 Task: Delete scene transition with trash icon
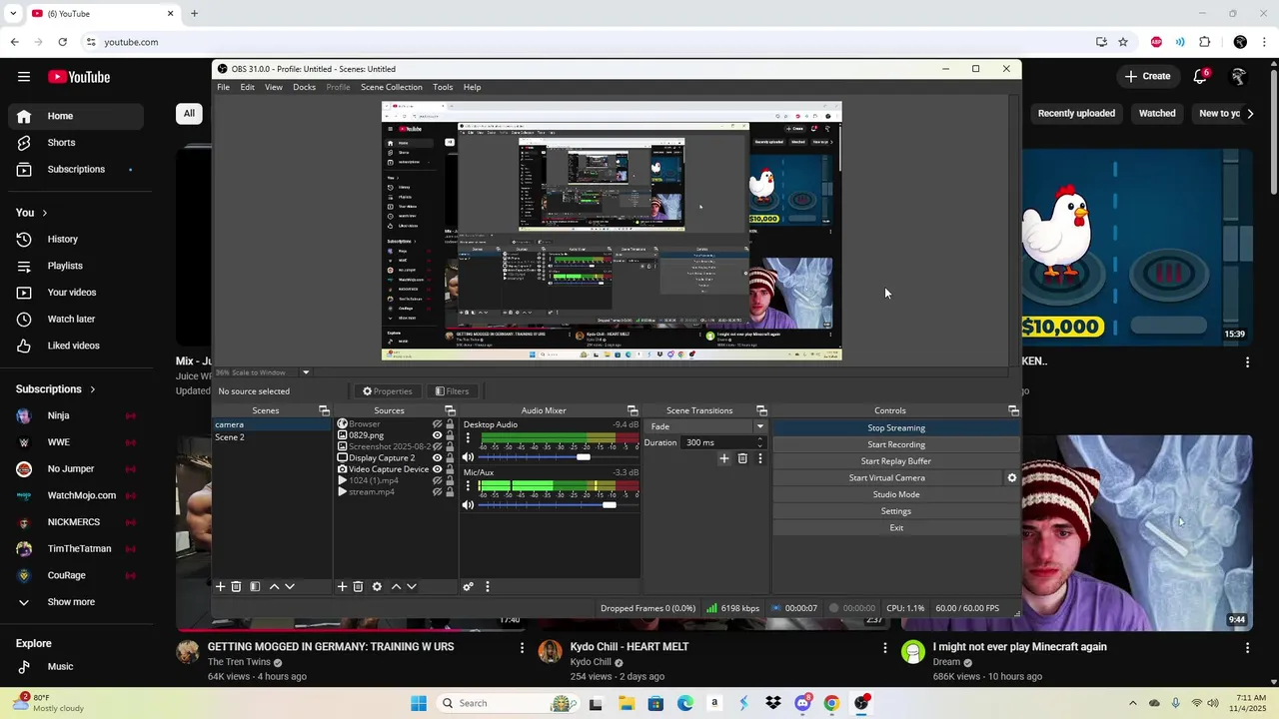click(x=742, y=458)
